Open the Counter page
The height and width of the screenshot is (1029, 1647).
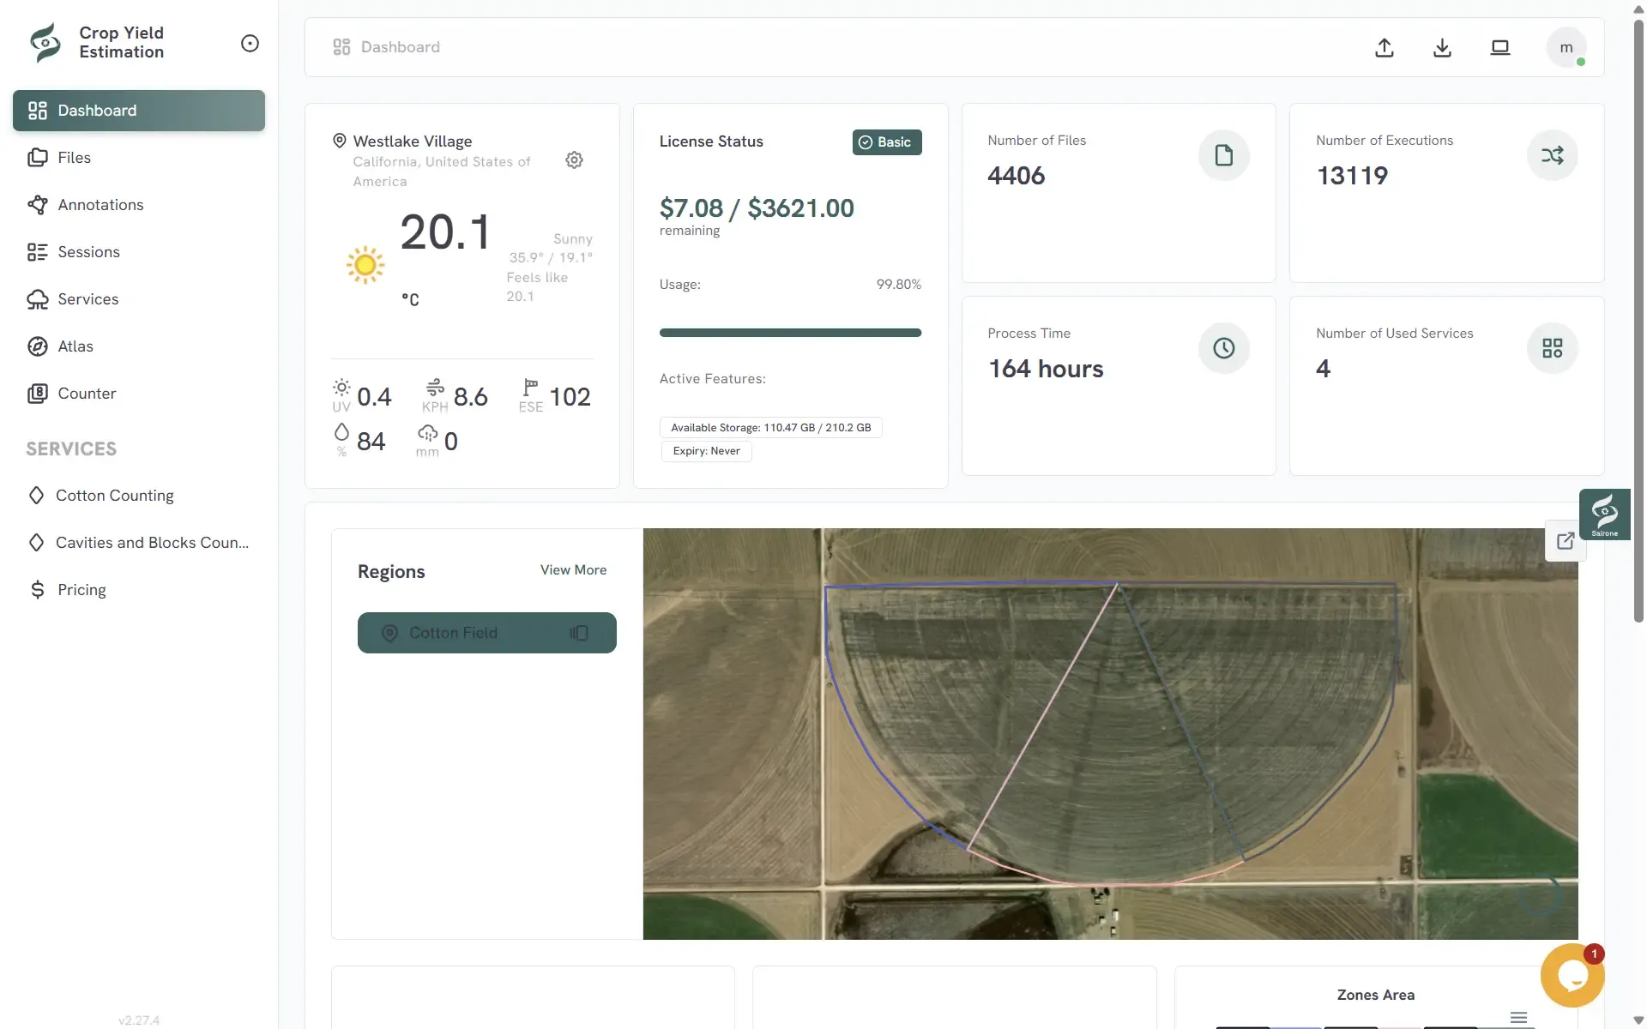click(x=139, y=394)
